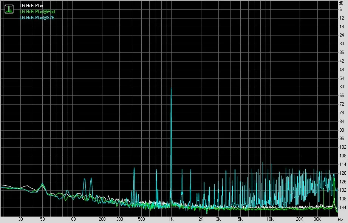Click the -144 dB scale label
The height and width of the screenshot is (223, 348).
tap(342, 208)
